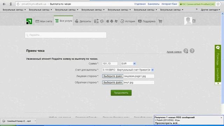Viewport: 224px width, 126px height.
Task: Click the logout exit icon
Action: point(194,21)
